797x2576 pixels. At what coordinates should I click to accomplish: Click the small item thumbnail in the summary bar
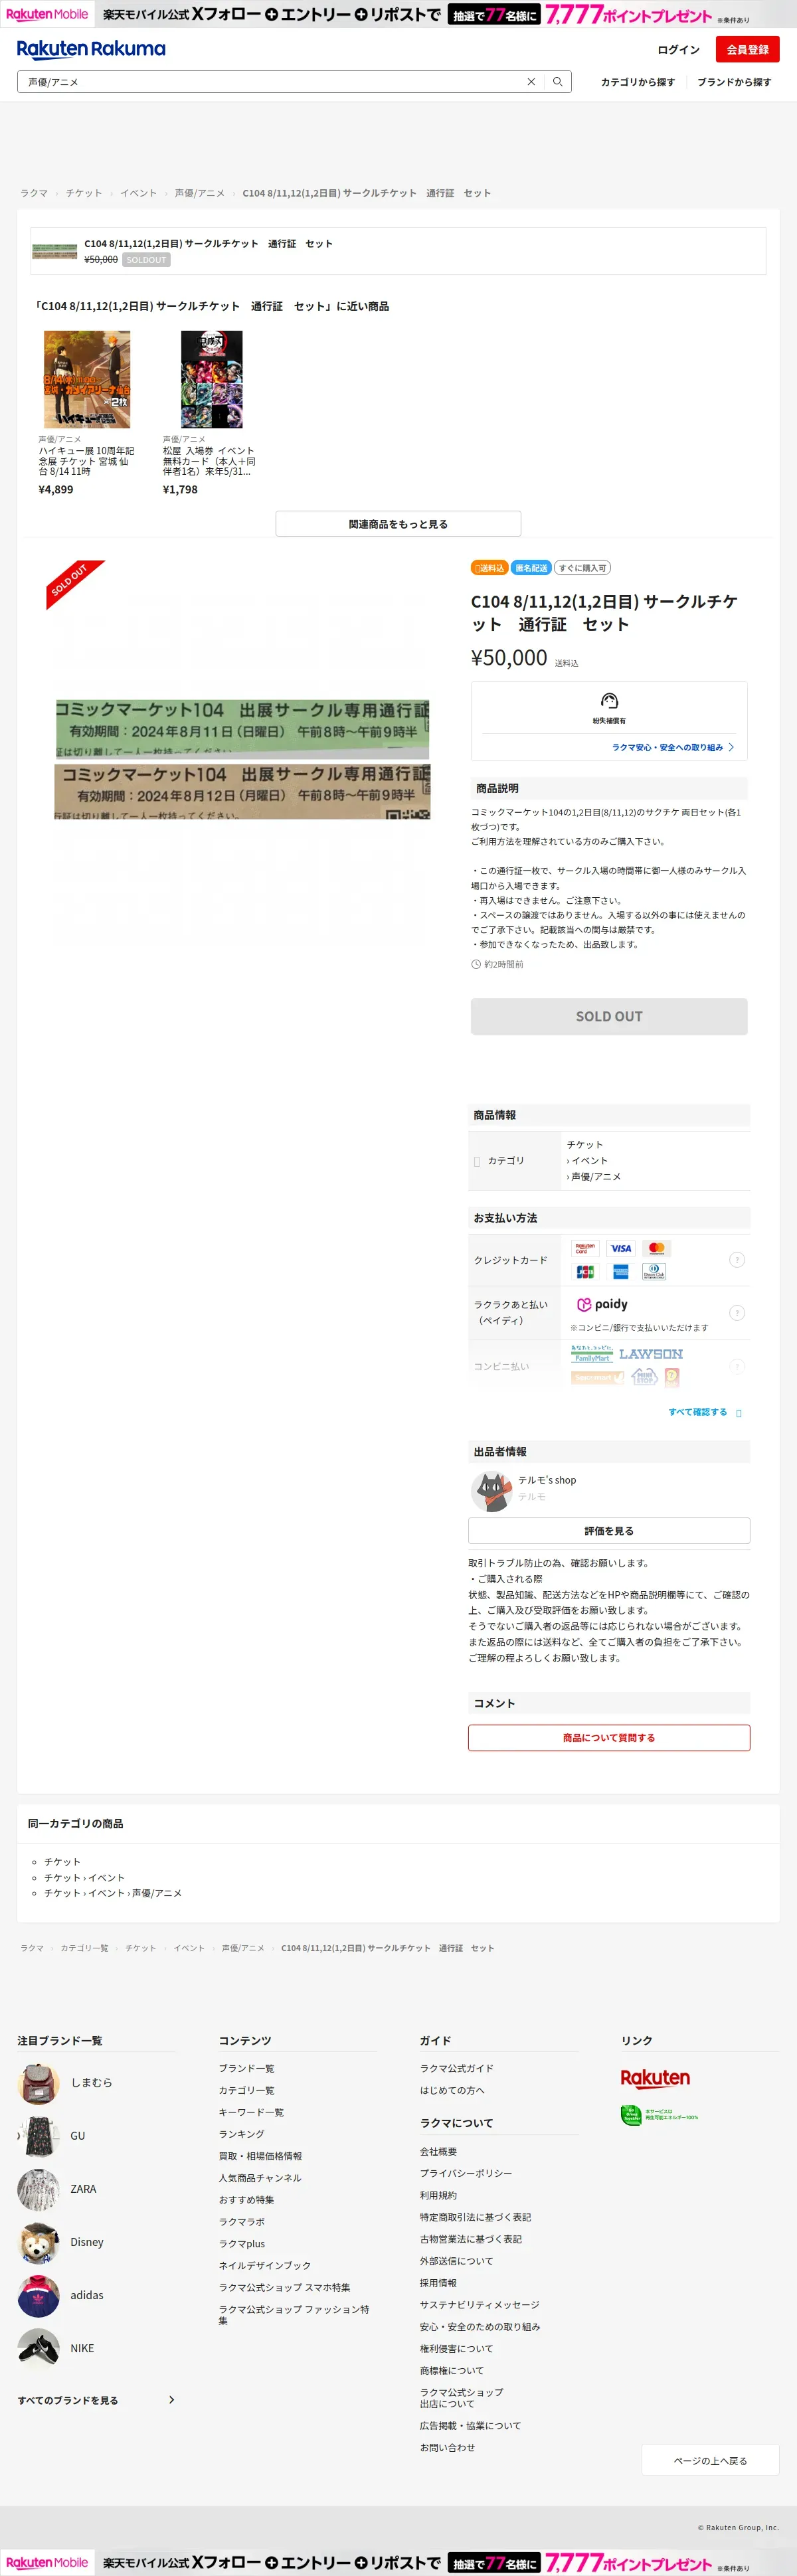click(55, 251)
